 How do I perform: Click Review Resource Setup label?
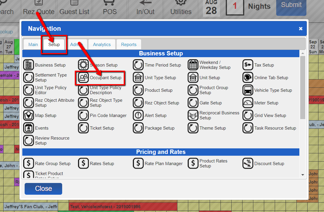point(52,140)
